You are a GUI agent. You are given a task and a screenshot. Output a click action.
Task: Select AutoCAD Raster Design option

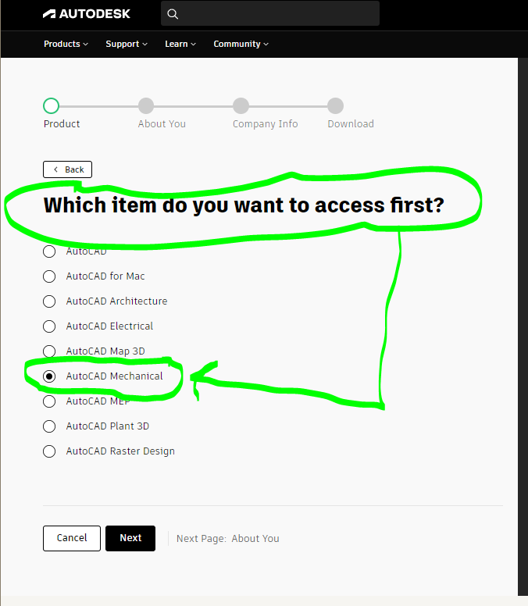pos(49,451)
